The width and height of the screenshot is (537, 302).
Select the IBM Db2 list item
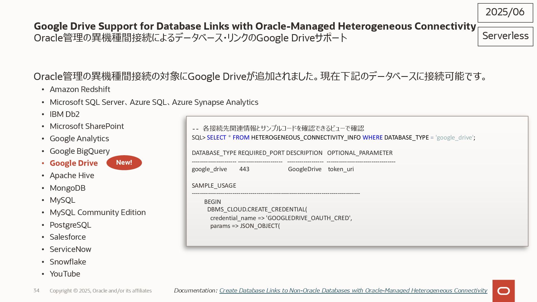pos(65,114)
